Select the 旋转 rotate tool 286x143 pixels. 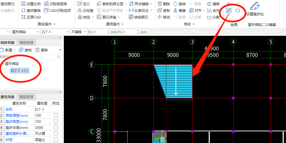(x=179, y=4)
